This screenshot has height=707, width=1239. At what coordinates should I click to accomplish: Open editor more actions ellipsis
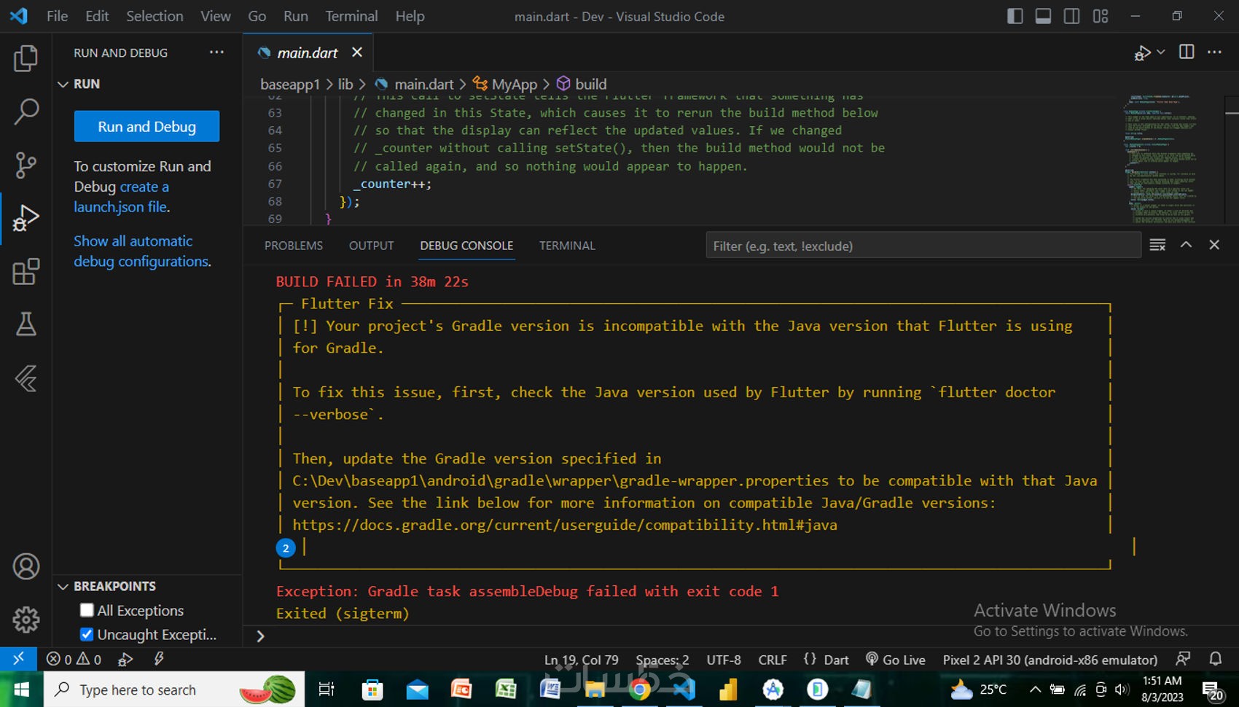[1214, 52]
